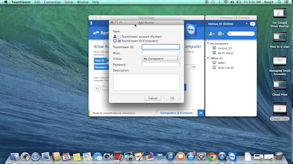Click into the TeamViewer ID field

pyautogui.click(x=161, y=47)
